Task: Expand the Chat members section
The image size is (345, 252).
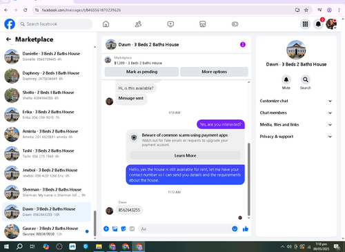Action: click(x=296, y=113)
